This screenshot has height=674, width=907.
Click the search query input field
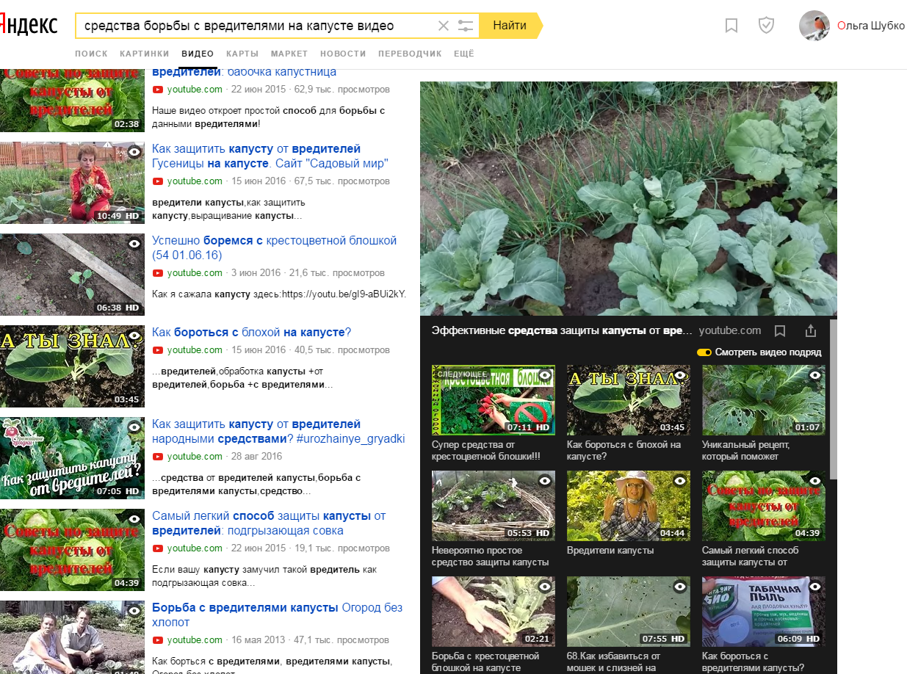(257, 26)
